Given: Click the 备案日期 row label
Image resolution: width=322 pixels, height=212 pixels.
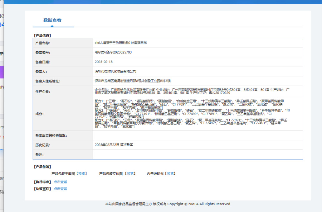Looking at the screenshot, I should [43, 62].
